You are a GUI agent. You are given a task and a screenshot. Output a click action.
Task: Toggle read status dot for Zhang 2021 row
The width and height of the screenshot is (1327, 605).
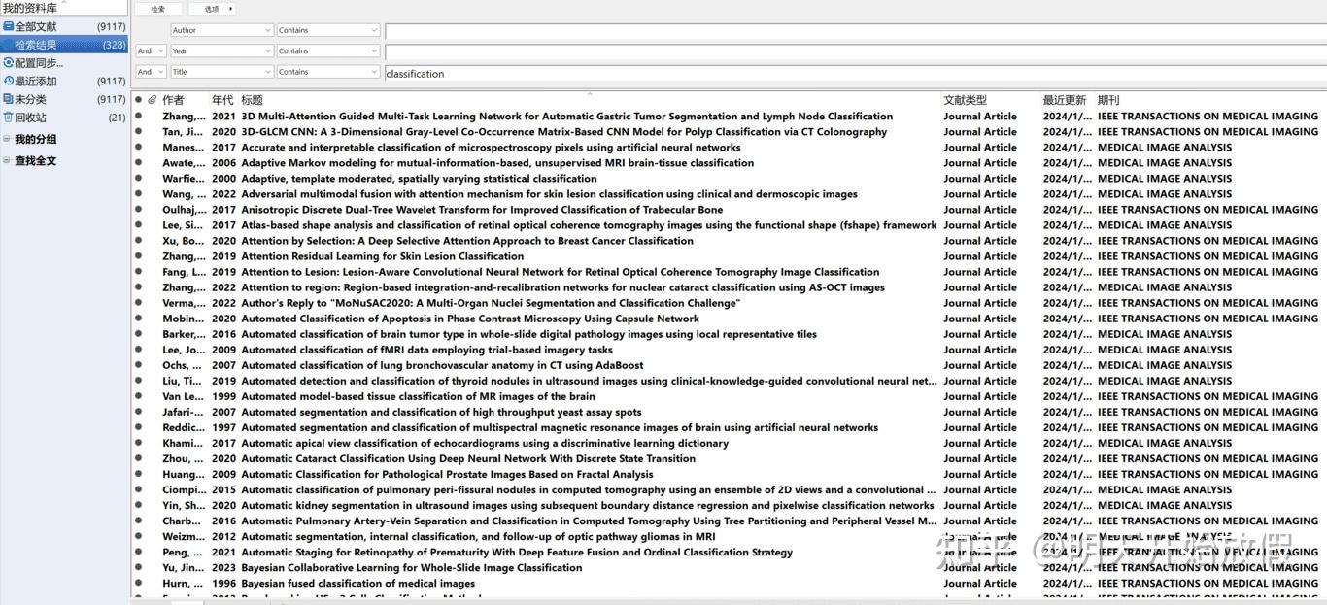click(x=139, y=117)
